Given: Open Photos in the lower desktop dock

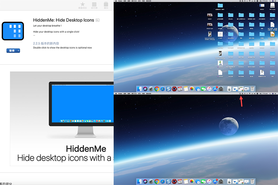Looking at the screenshot, I should click(x=192, y=181).
